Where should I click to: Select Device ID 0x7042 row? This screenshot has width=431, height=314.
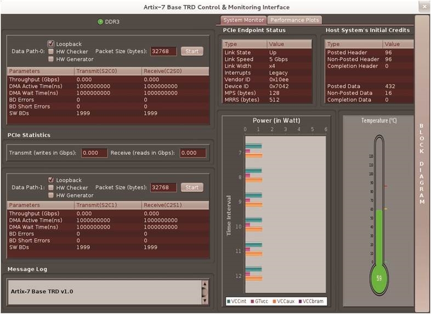click(x=267, y=86)
